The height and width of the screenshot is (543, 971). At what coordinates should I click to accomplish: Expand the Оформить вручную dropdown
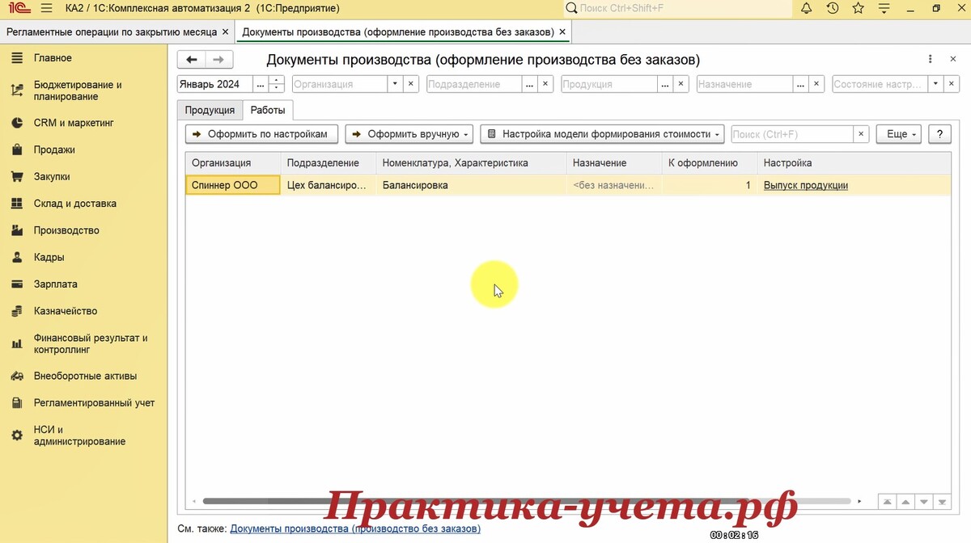tap(409, 134)
